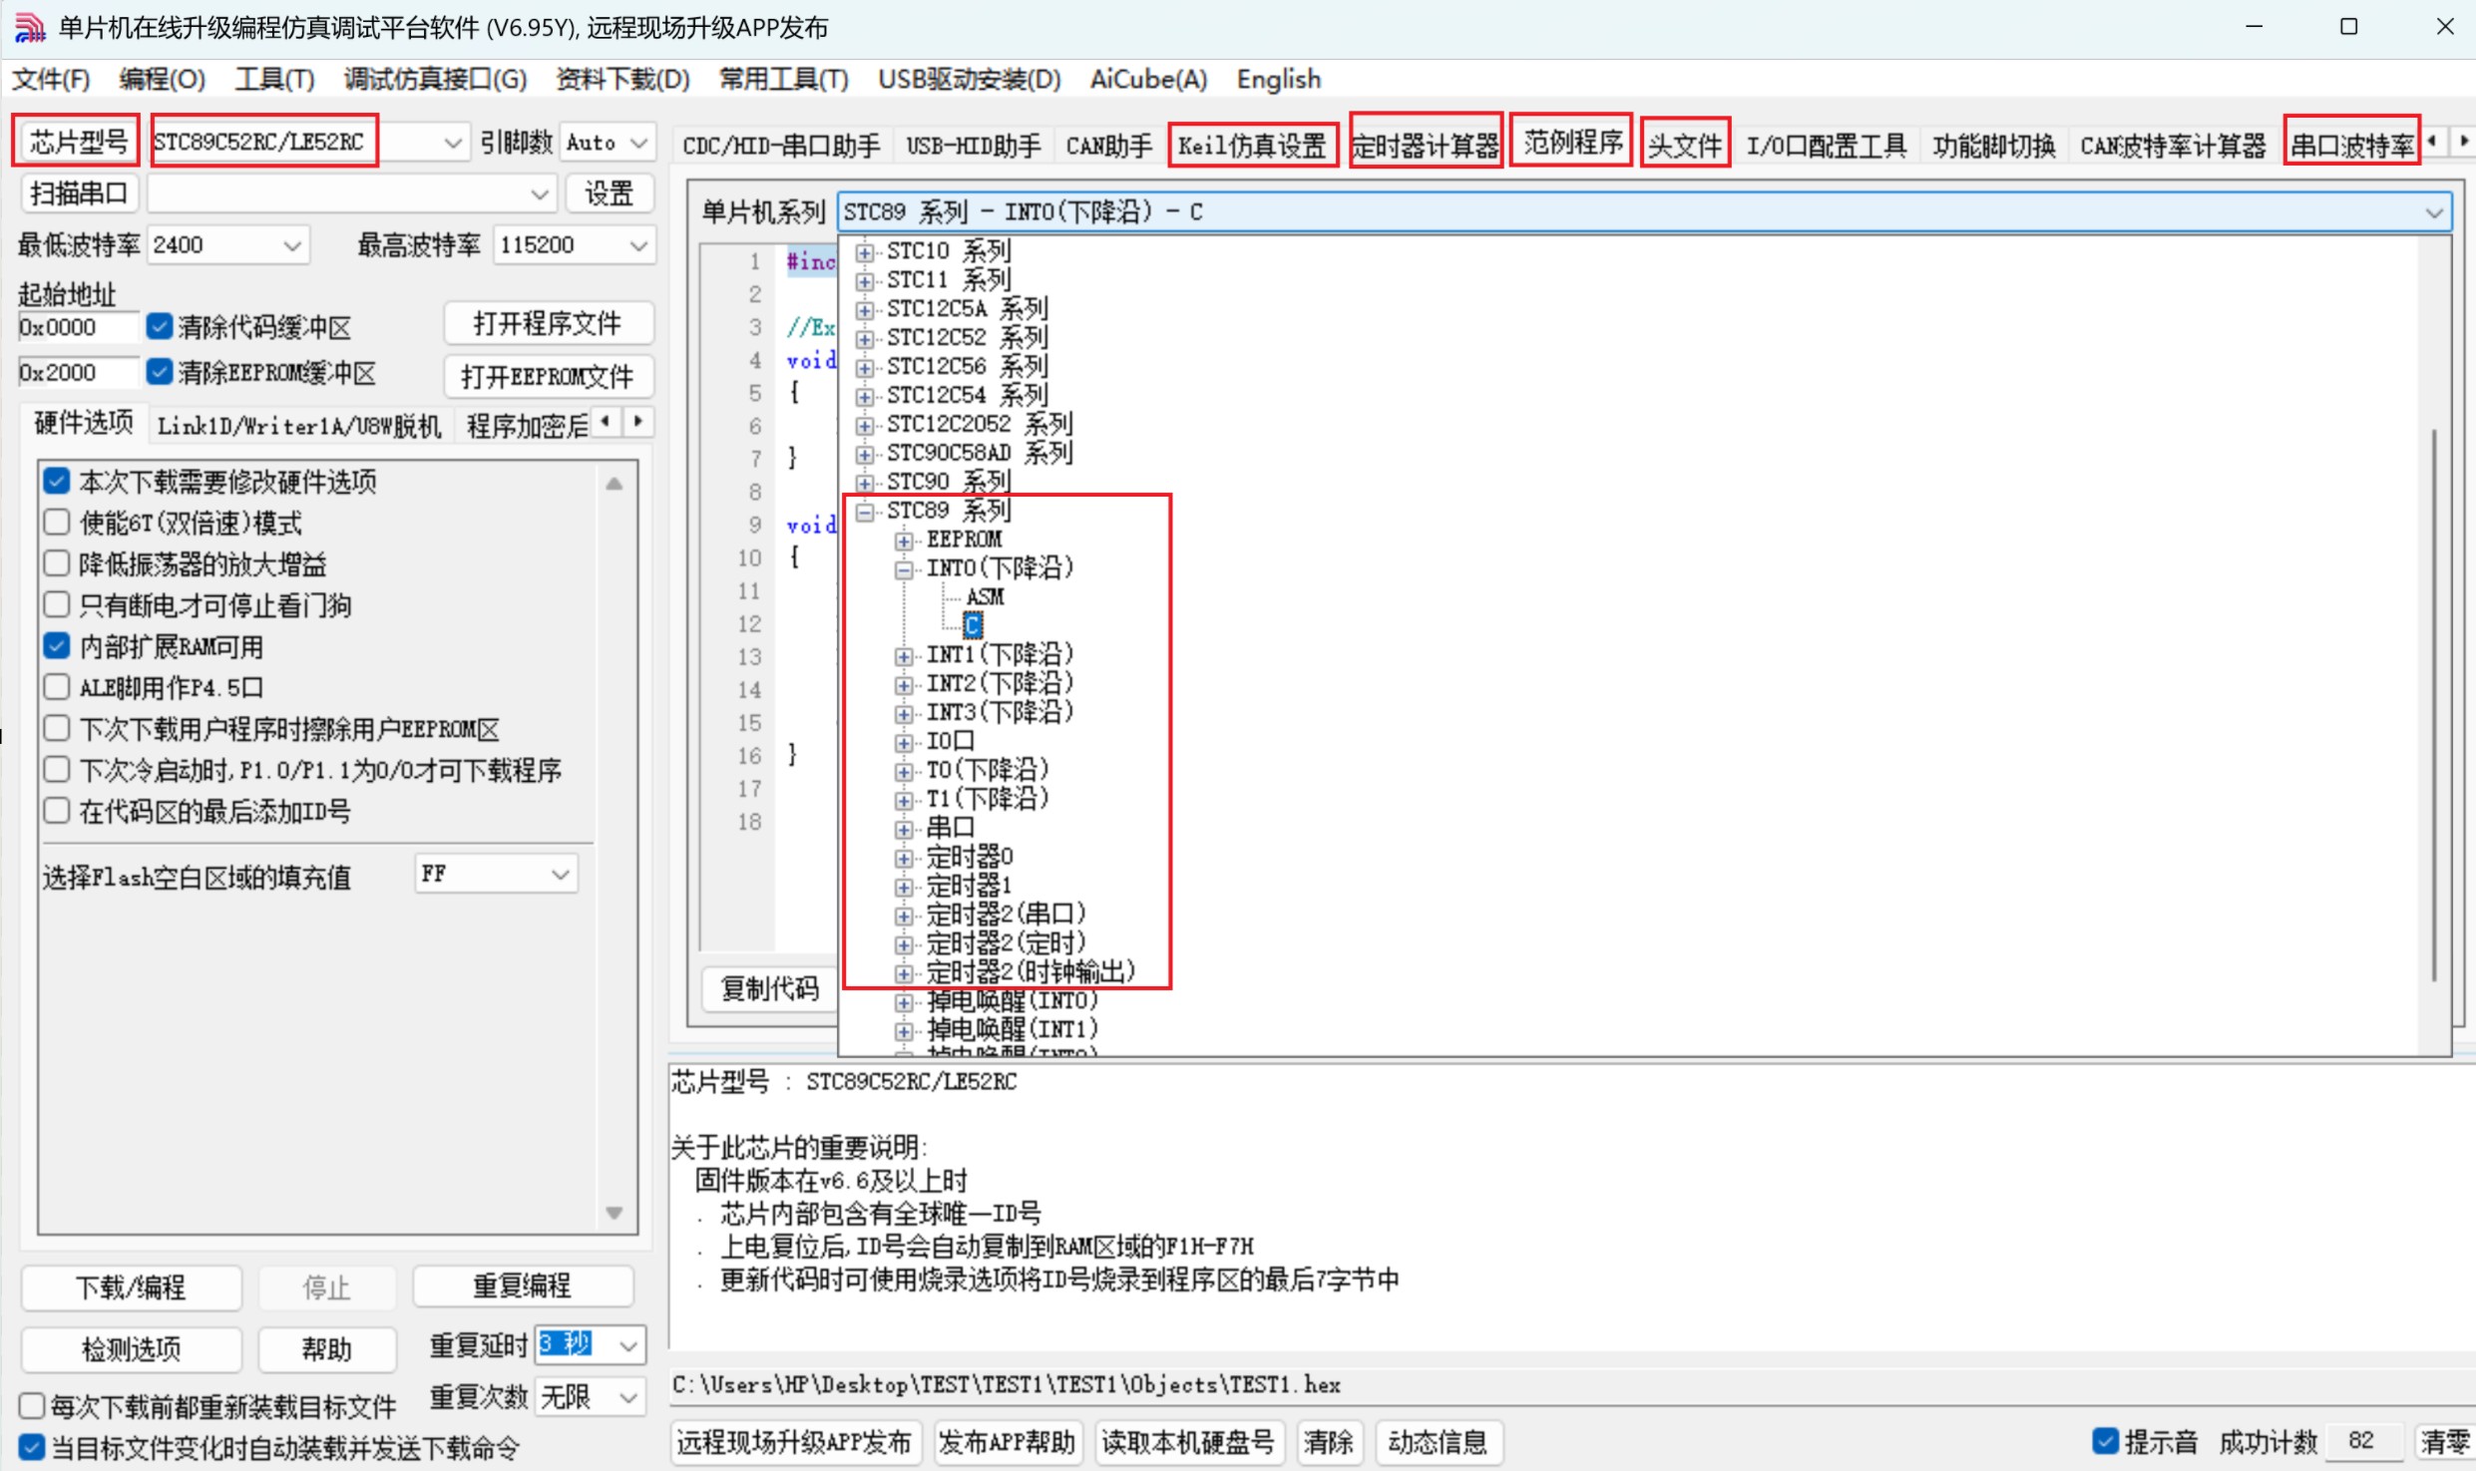
Task: Click left arrow of top tool tab strip
Action: 2432,142
